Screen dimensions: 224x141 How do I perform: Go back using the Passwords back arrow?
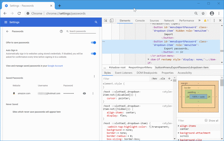click(x=7, y=32)
